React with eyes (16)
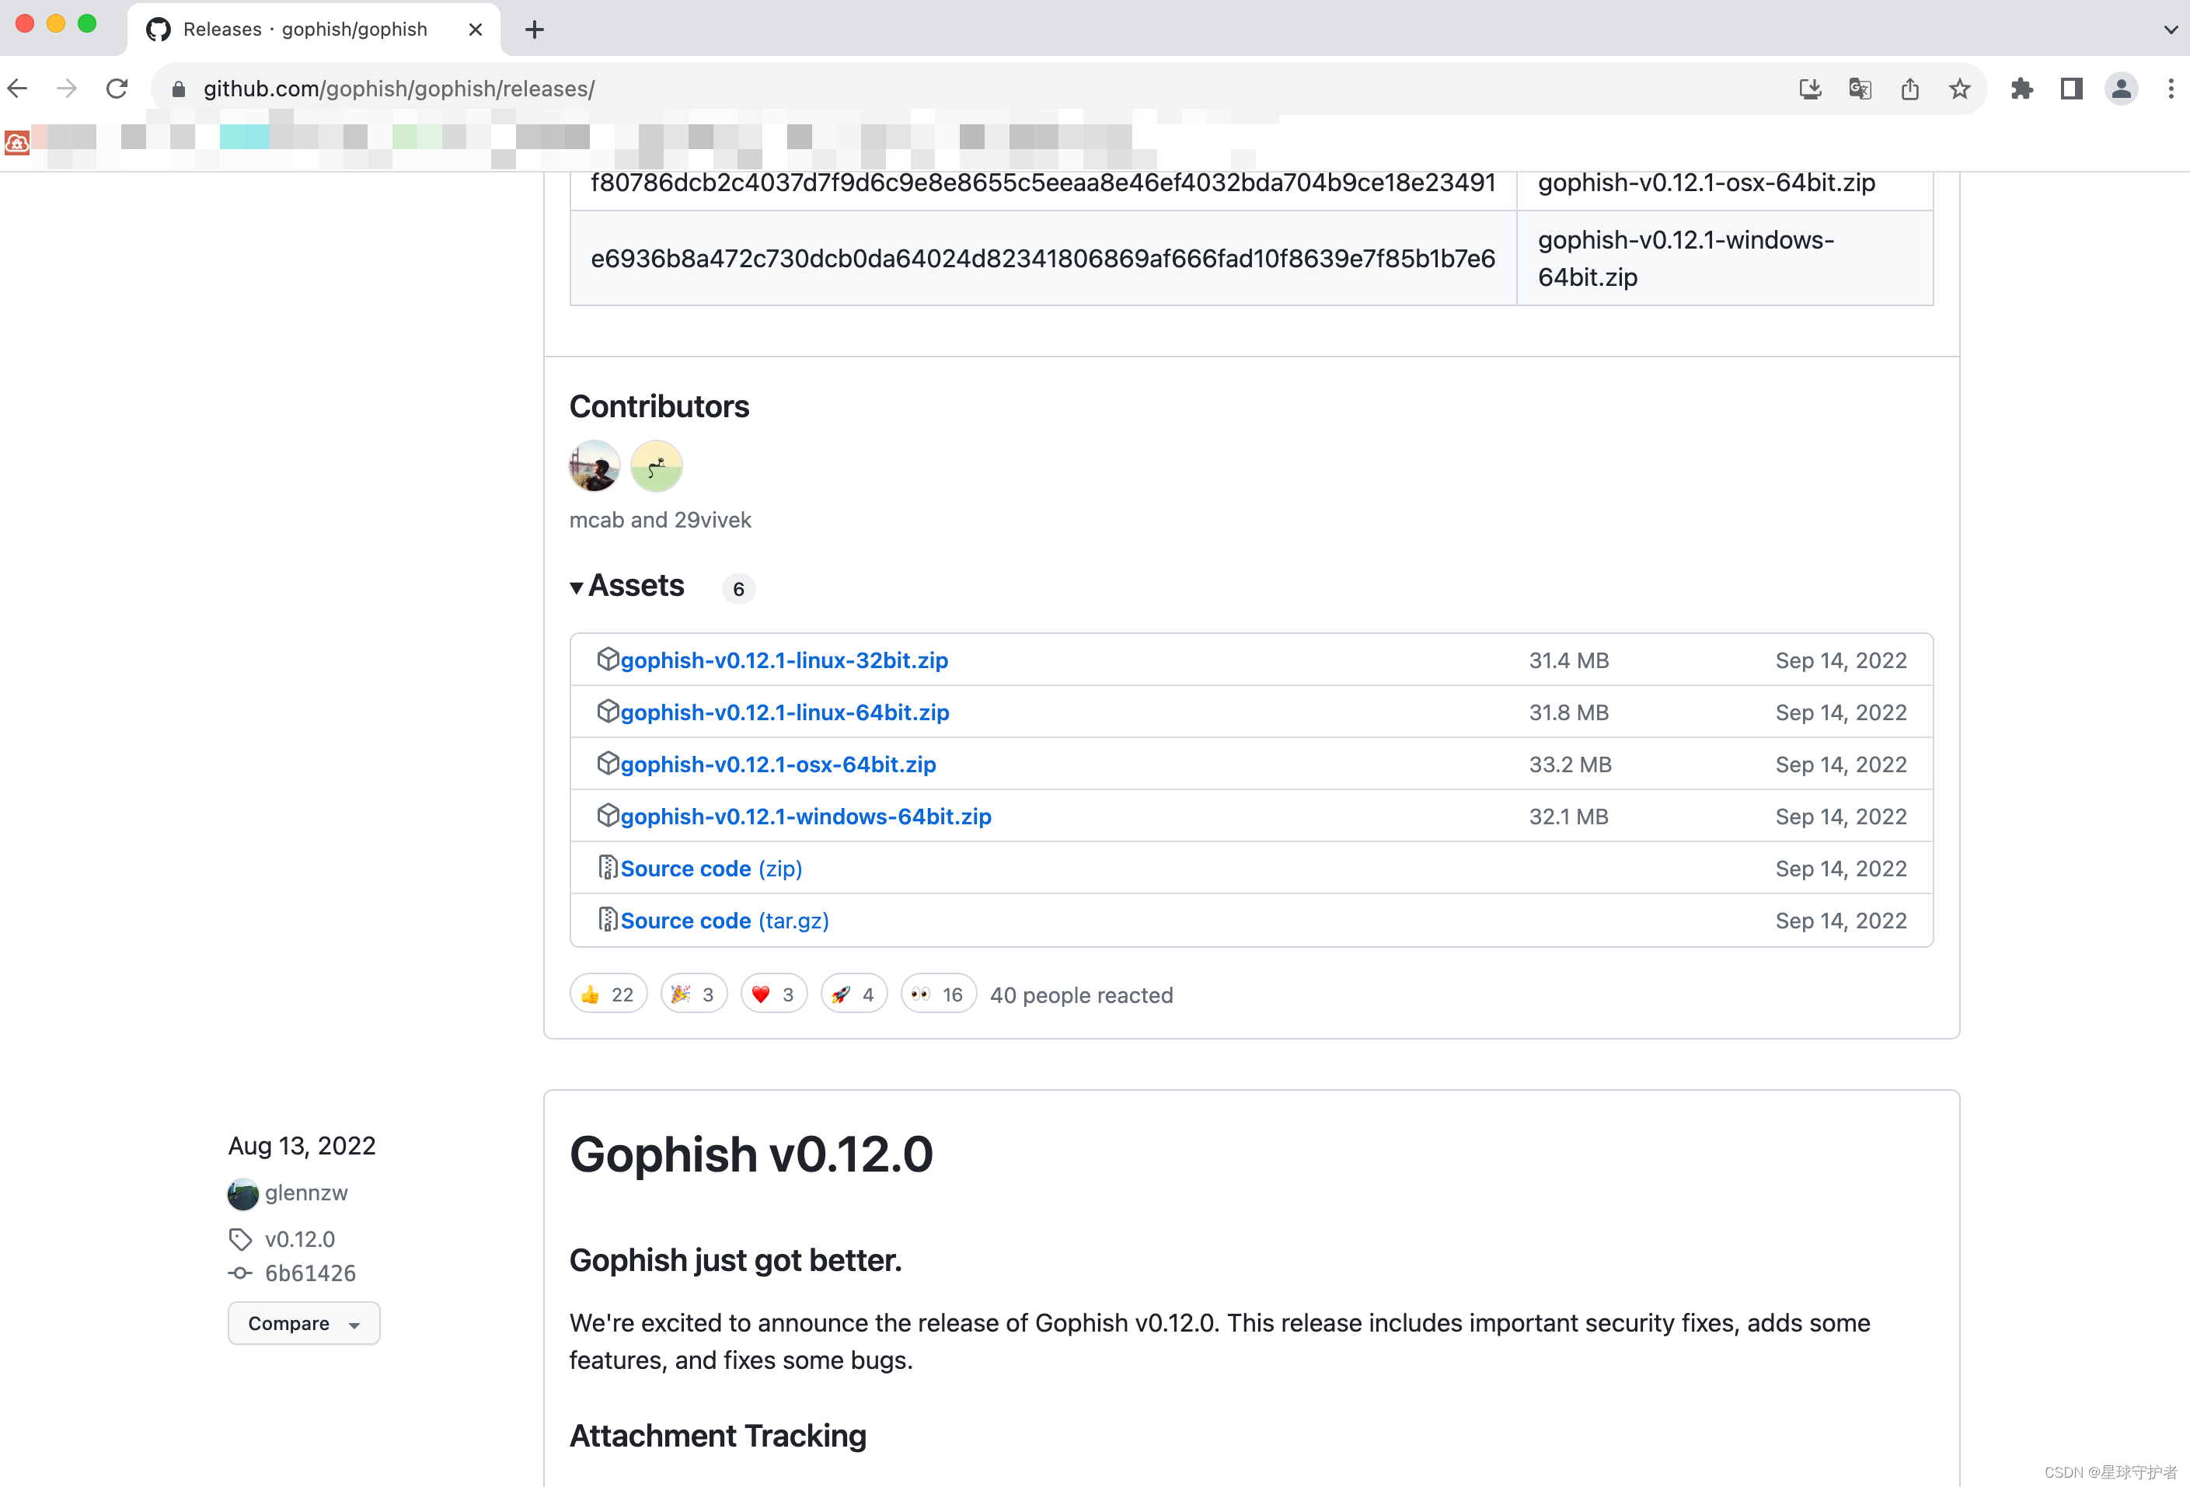Viewport: 2190px width, 1487px height. (938, 994)
